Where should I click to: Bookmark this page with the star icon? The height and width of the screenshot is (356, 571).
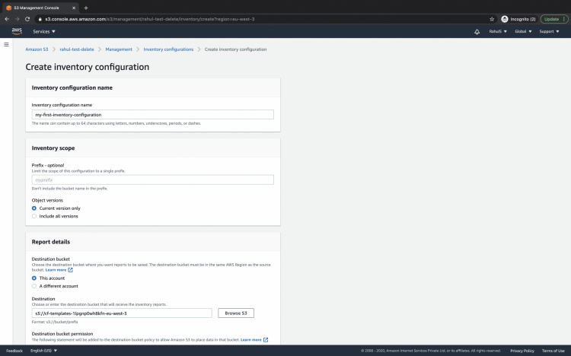point(492,18)
